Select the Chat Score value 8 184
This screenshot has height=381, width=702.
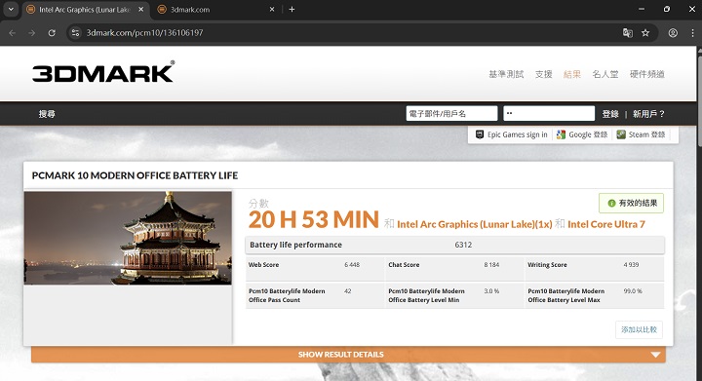pos(491,265)
